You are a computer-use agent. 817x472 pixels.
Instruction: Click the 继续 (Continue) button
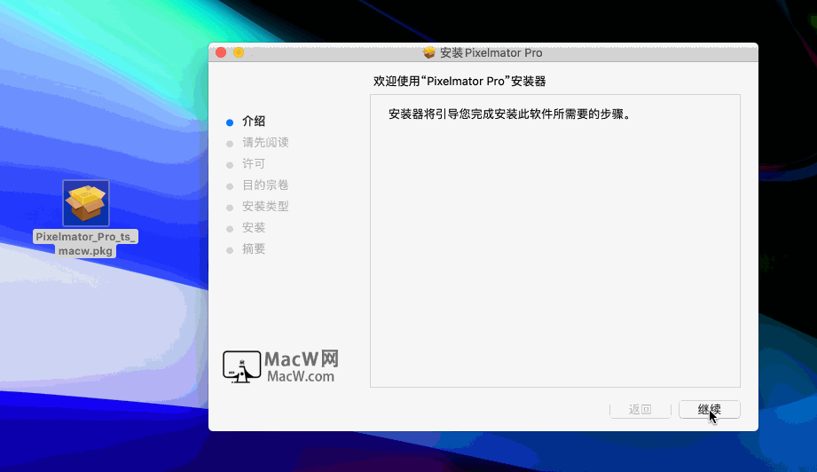click(709, 410)
